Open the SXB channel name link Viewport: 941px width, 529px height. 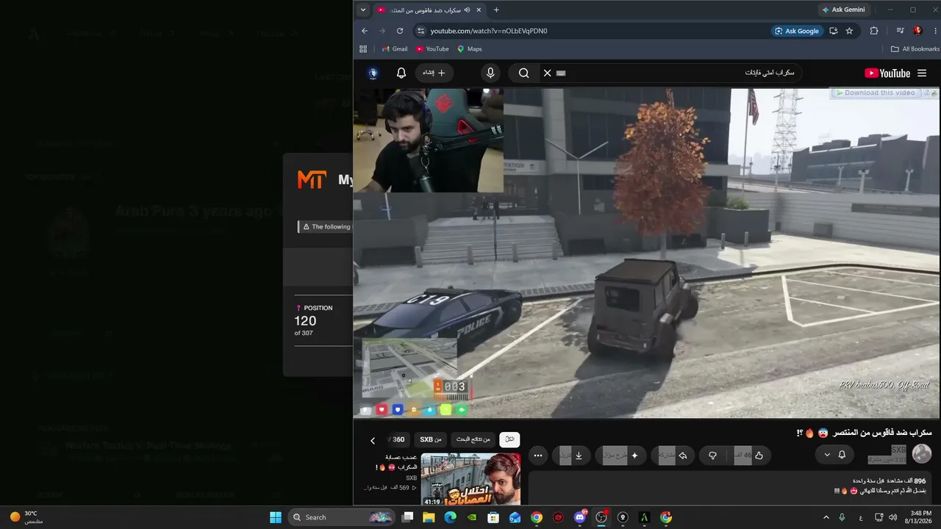coord(898,449)
